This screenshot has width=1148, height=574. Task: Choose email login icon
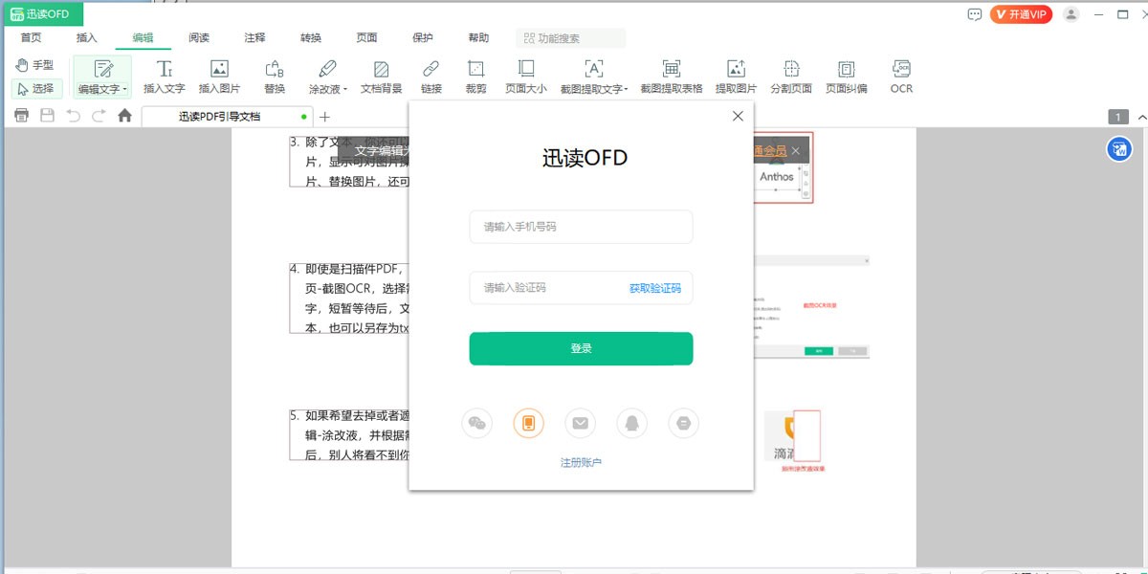581,423
